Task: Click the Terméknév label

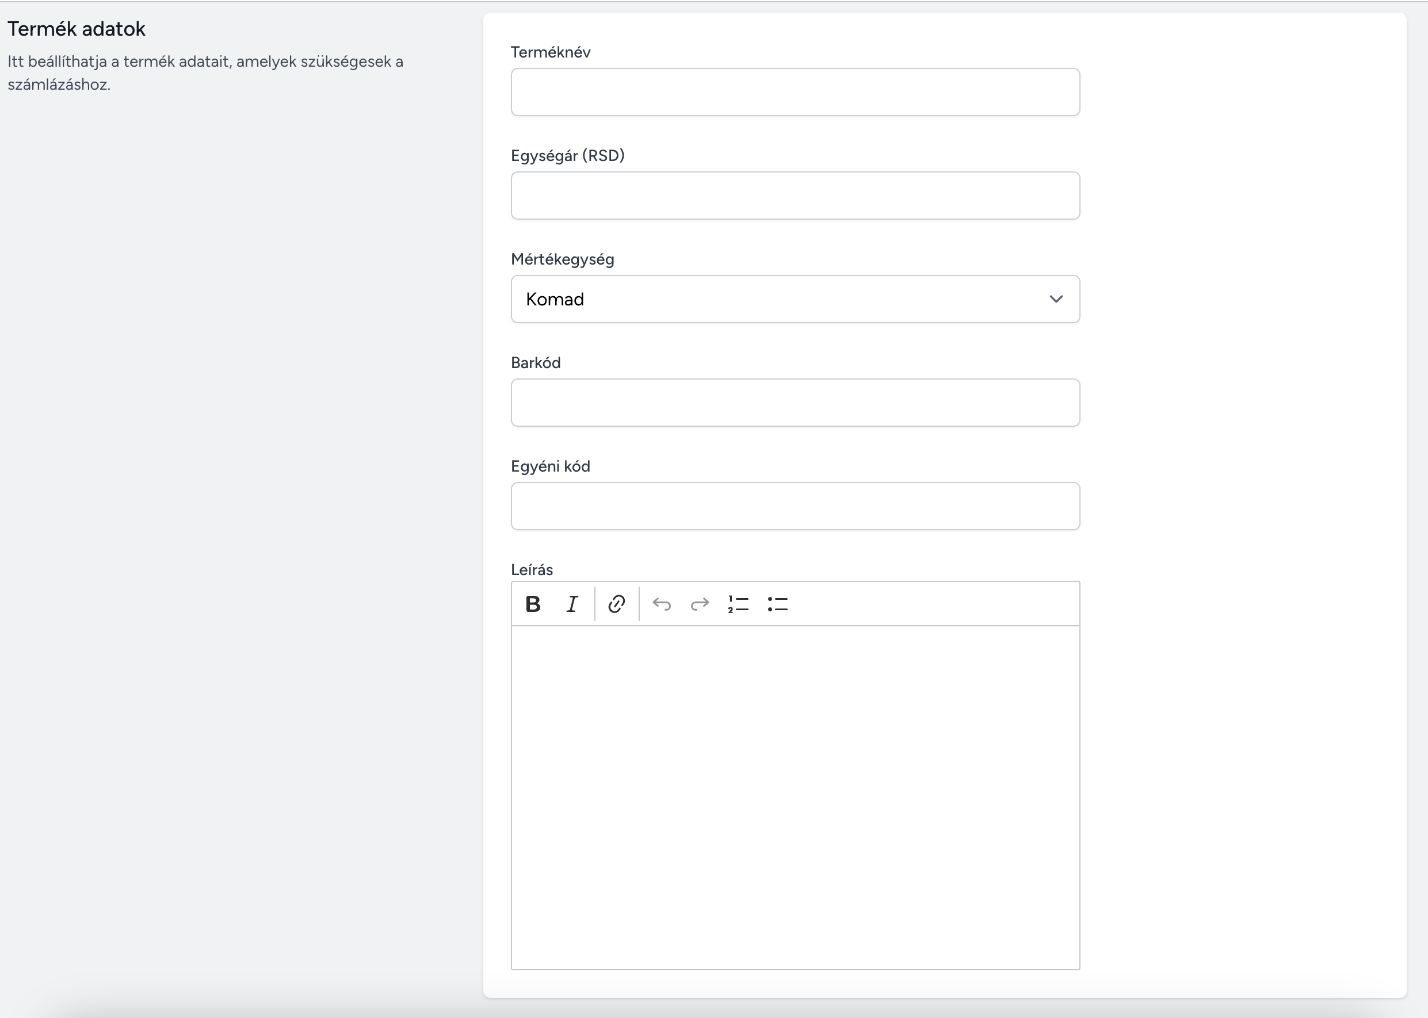Action: click(x=551, y=52)
